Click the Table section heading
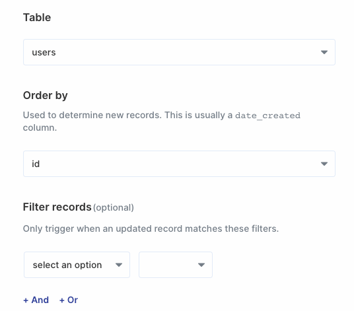 (x=37, y=17)
